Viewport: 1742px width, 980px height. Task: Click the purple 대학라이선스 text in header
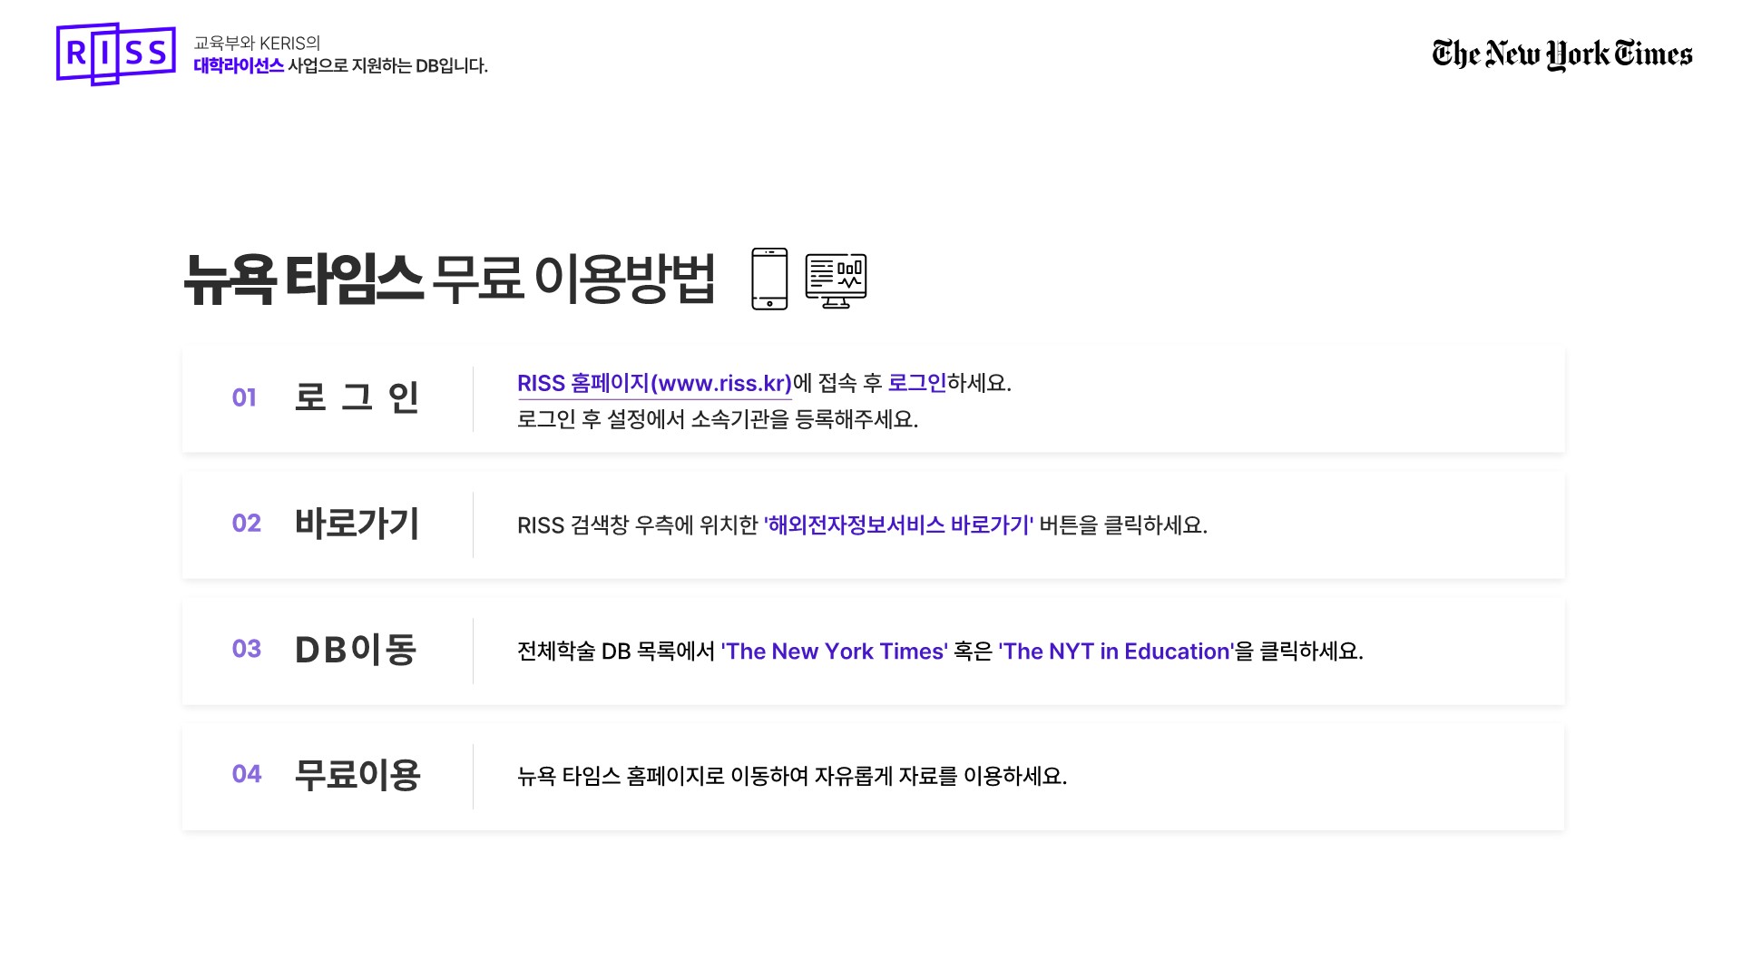click(x=239, y=66)
